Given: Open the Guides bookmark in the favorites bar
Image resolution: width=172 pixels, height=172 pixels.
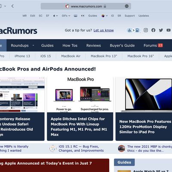Looking at the screenshot, I should click(92, 16).
